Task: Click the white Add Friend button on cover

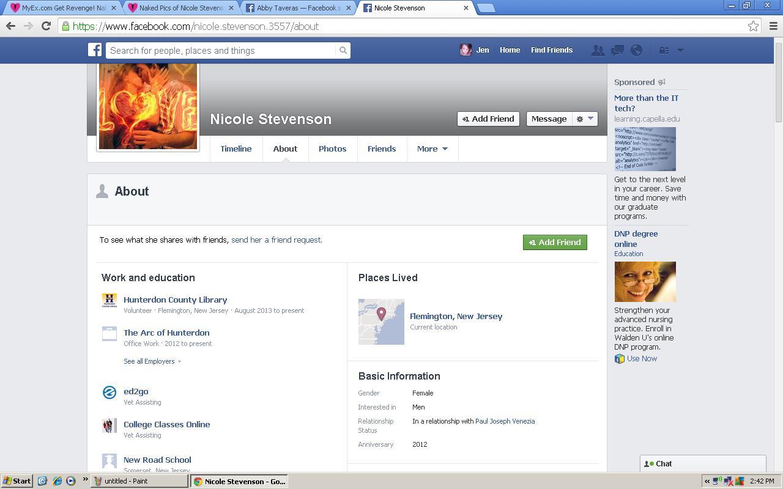Action: click(488, 119)
